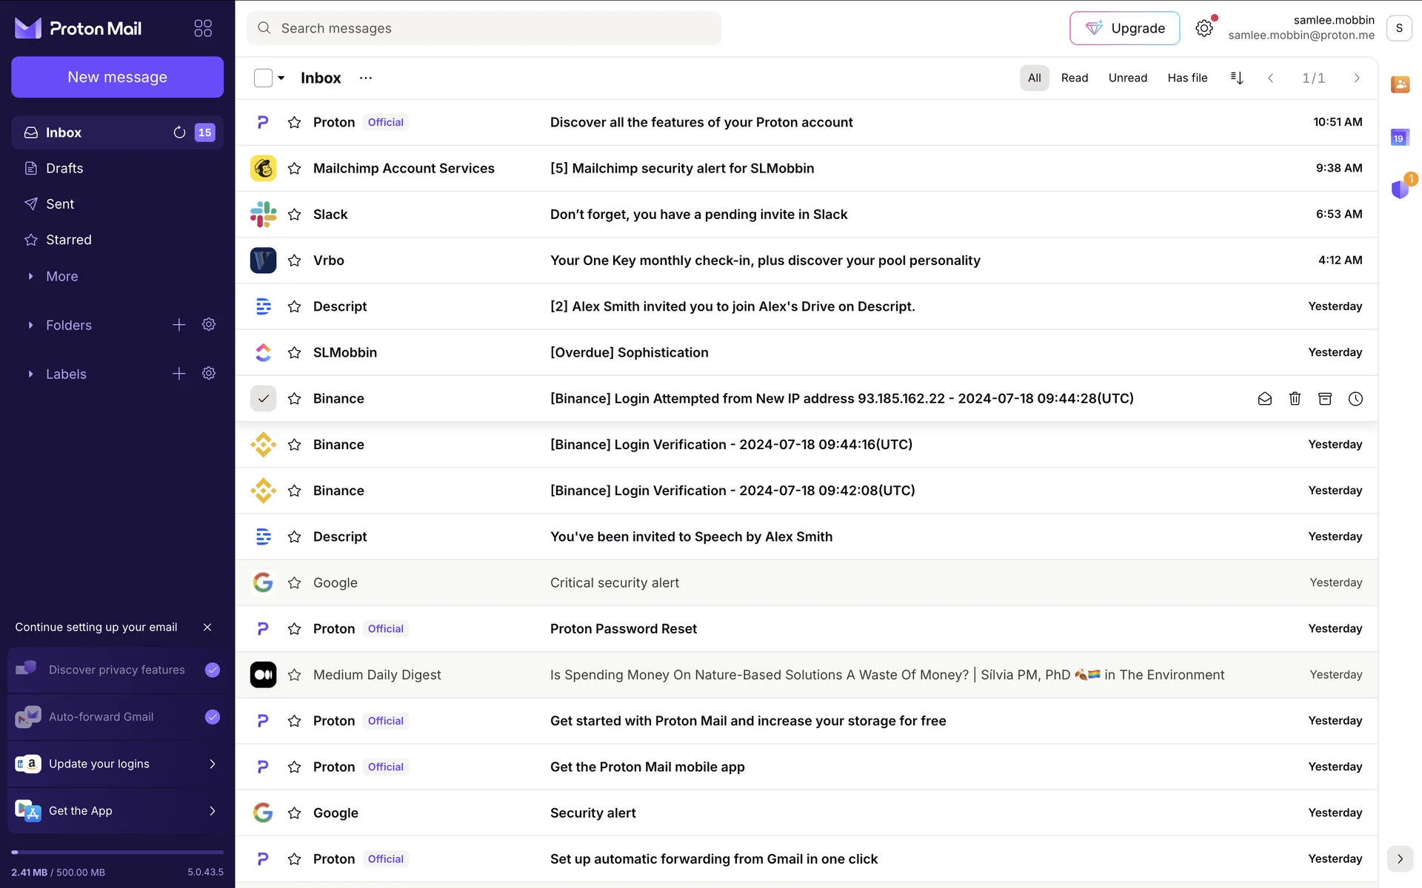This screenshot has width=1422, height=888.
Task: Open the Proton apps grid switcher
Action: 203,28
